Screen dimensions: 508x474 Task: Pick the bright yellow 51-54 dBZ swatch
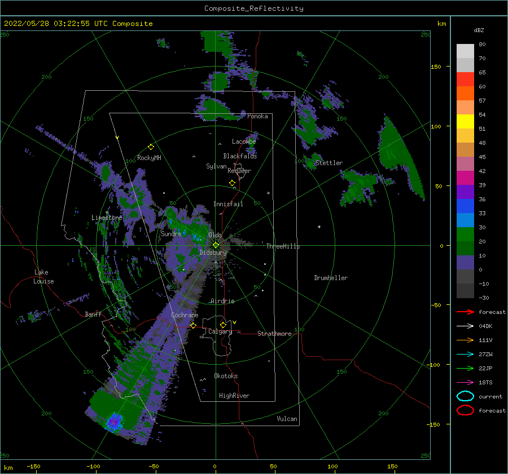[465, 121]
